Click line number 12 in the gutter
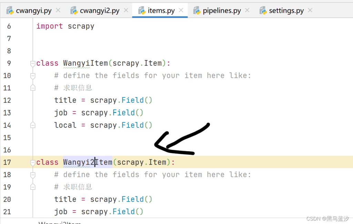This screenshot has height=224, width=353. point(7,100)
